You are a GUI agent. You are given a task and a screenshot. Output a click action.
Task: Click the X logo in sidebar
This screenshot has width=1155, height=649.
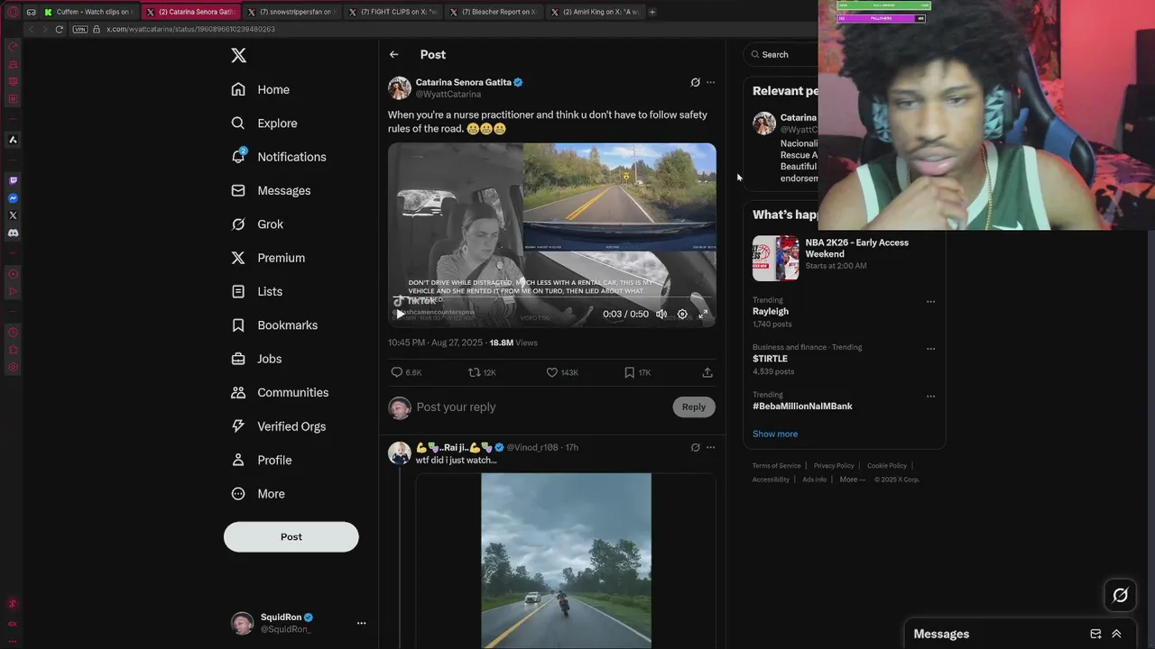coord(238,56)
